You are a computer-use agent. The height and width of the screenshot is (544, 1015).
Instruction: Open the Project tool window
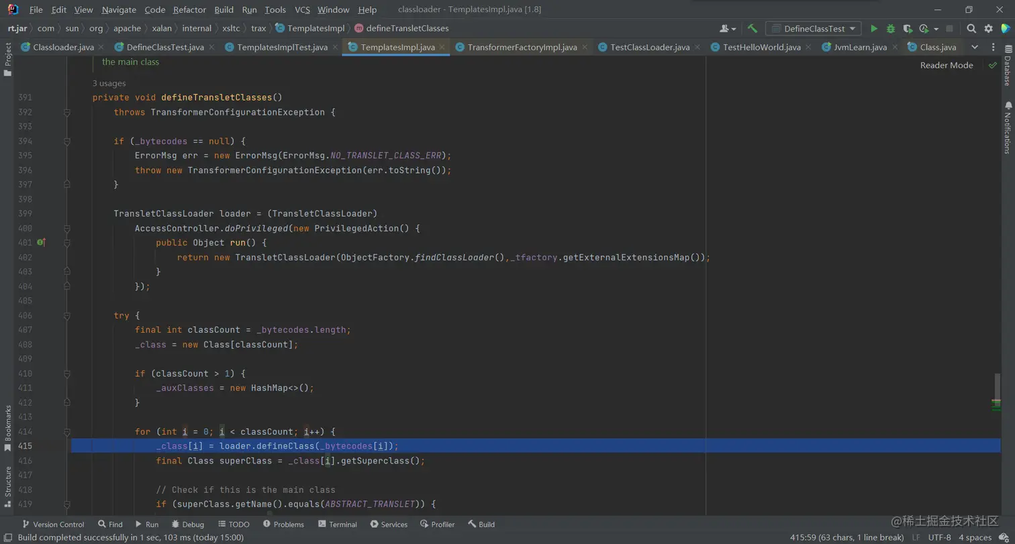point(8,59)
